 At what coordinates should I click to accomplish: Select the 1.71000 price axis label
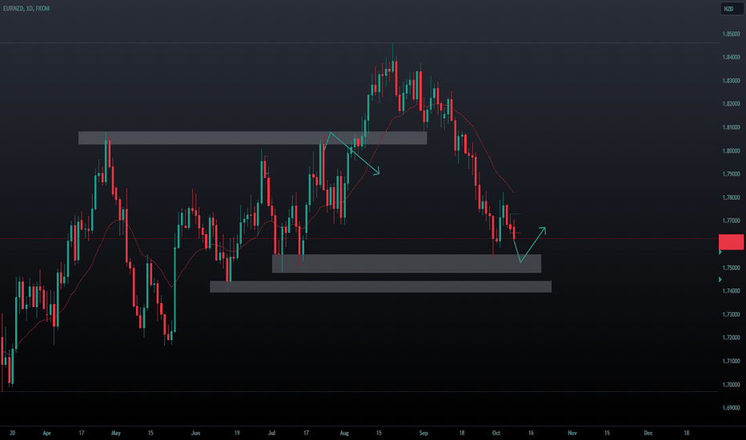click(732, 361)
